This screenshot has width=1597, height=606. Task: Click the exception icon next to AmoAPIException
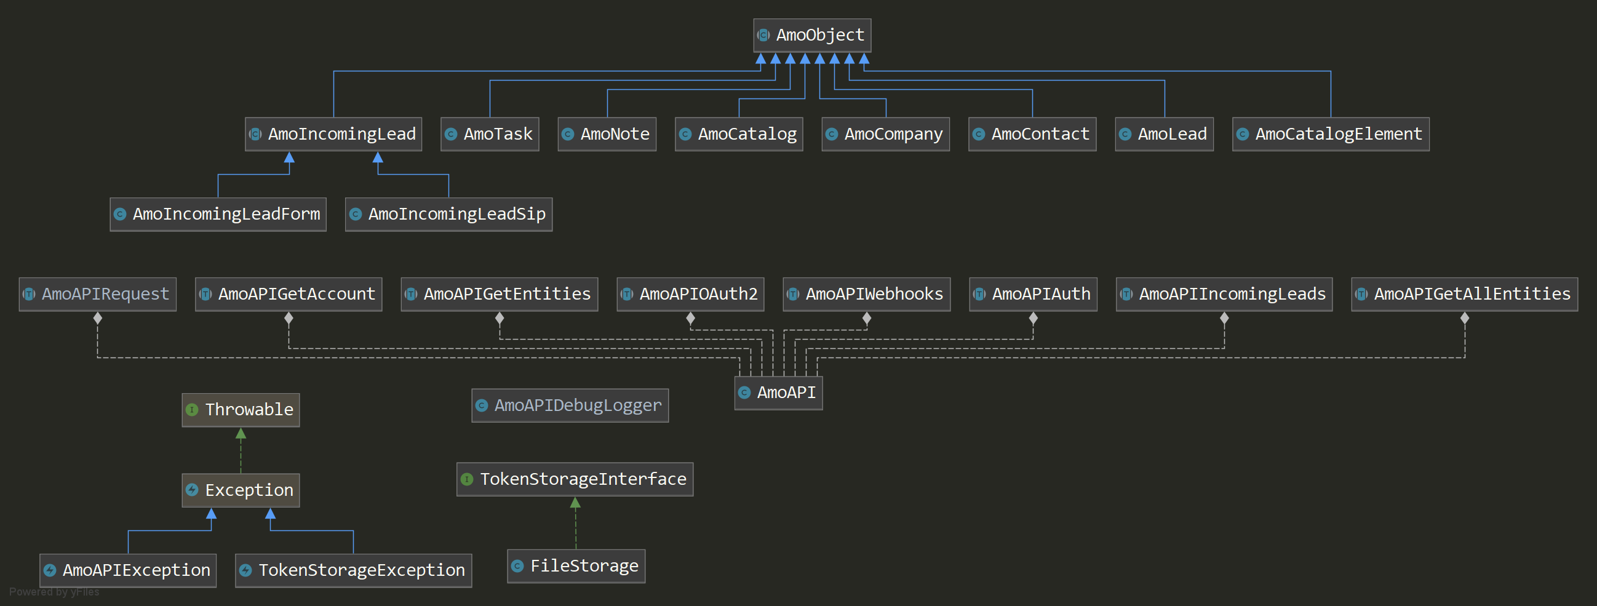[50, 571]
